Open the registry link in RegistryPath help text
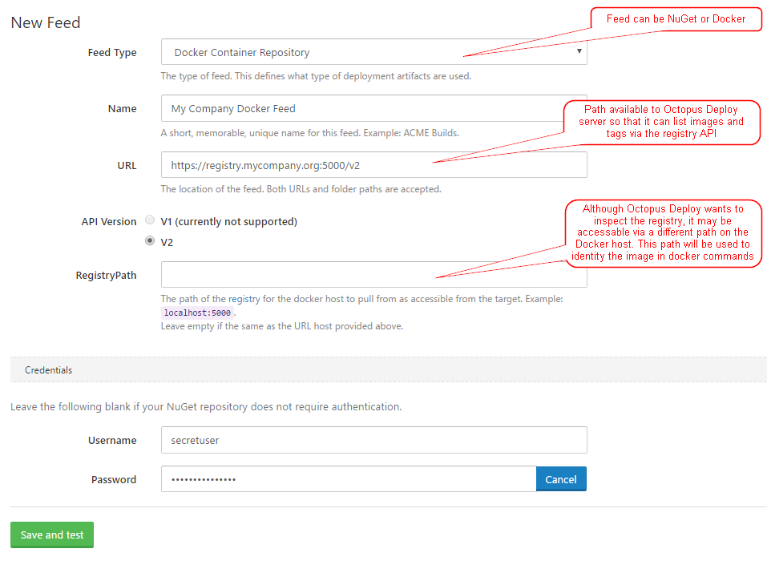 pyautogui.click(x=244, y=299)
